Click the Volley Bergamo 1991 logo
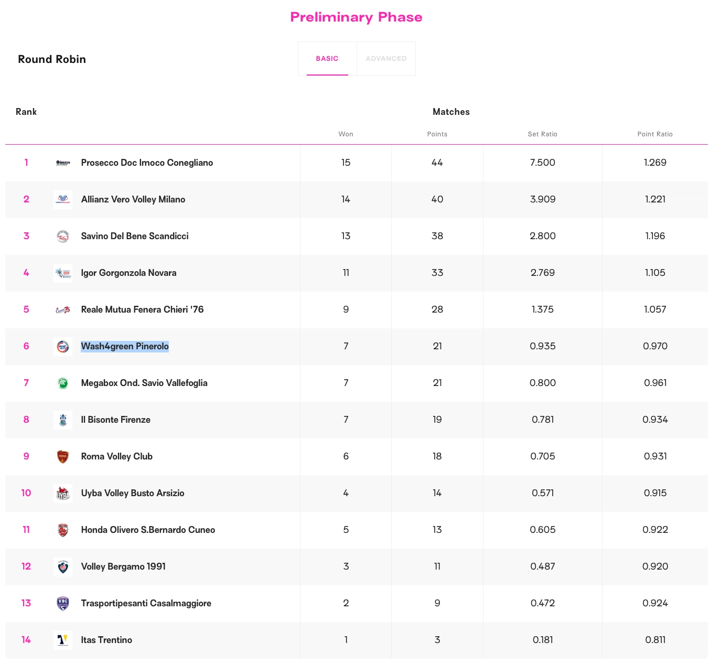Image resolution: width=709 pixels, height=664 pixels. [63, 567]
